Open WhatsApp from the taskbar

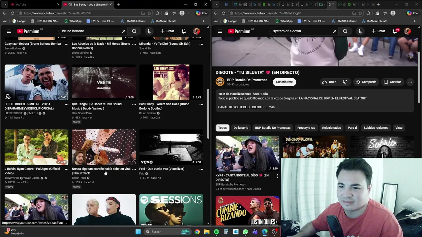pos(245,232)
